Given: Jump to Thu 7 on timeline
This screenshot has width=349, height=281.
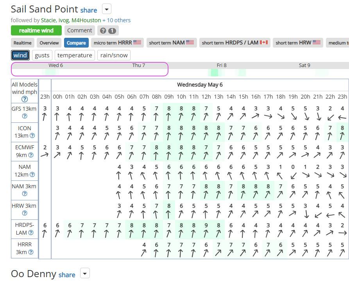Looking at the screenshot, I should coord(139,65).
